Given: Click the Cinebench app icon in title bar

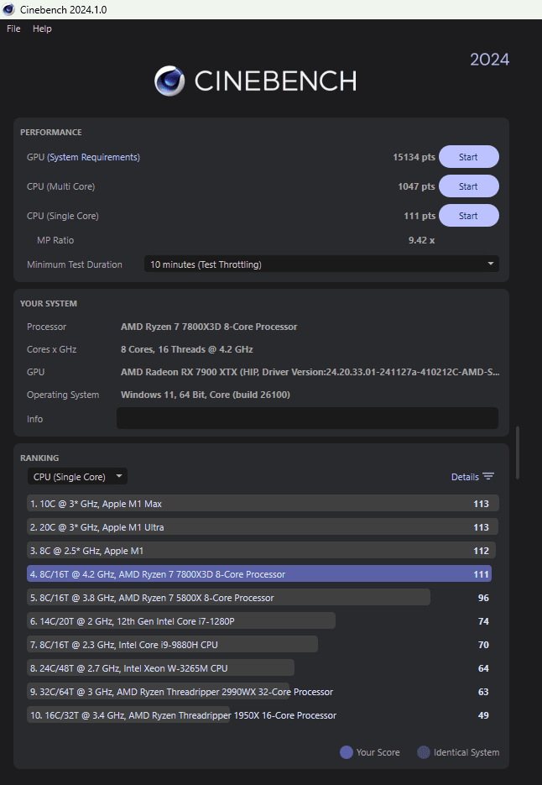Looking at the screenshot, I should point(8,9).
